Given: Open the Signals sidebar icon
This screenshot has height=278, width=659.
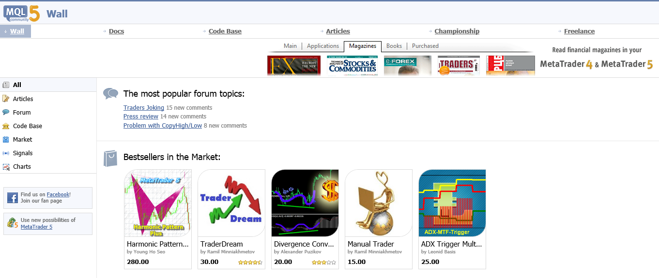Looking at the screenshot, I should (x=6, y=153).
